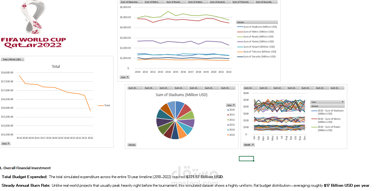Select the 2010 legend entry in the pie chart
The width and height of the screenshot is (390, 191).
point(231,110)
